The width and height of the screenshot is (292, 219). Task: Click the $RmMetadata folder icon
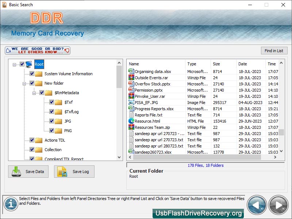pyautogui.click(x=49, y=93)
